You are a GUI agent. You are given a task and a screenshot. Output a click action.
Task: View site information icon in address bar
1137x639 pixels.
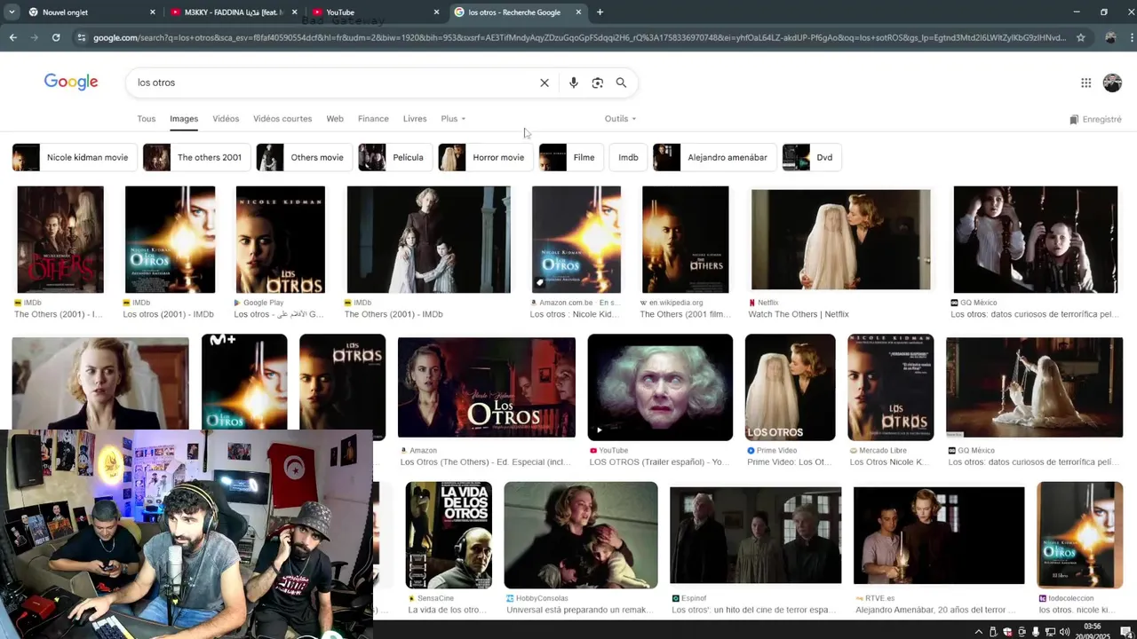coord(81,37)
